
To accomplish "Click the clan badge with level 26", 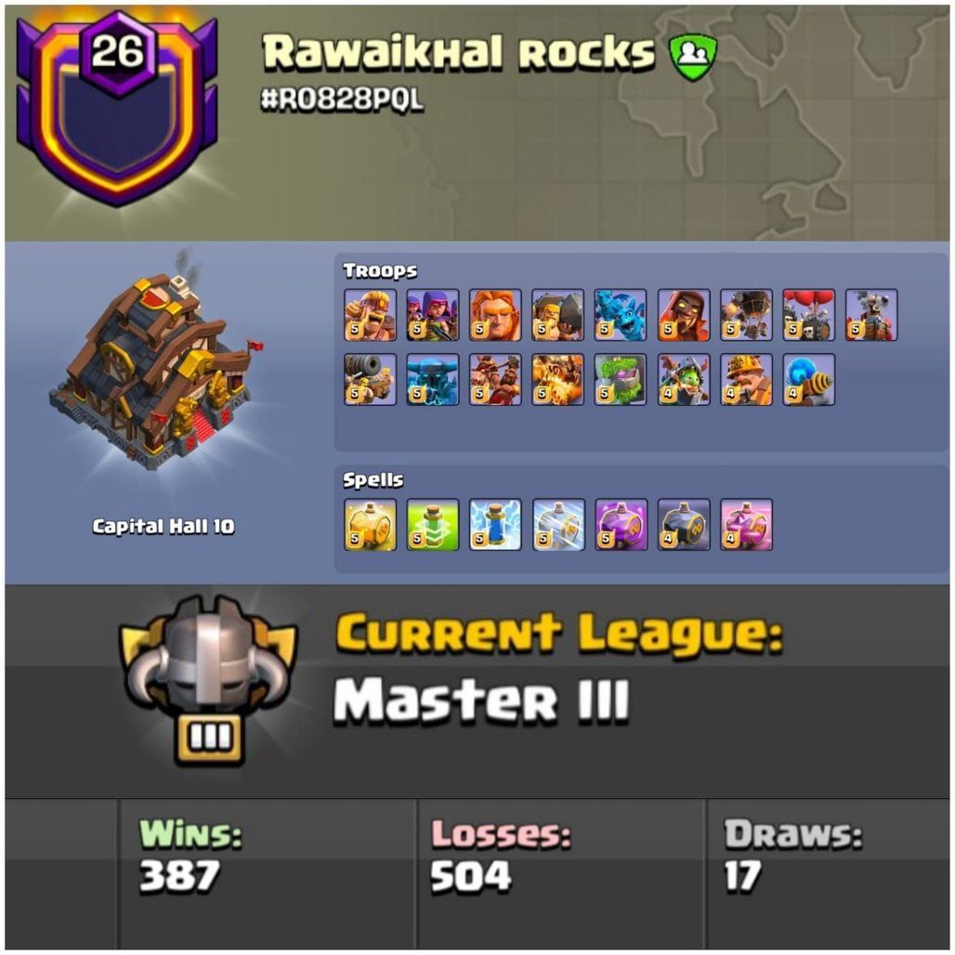I will 117,108.
